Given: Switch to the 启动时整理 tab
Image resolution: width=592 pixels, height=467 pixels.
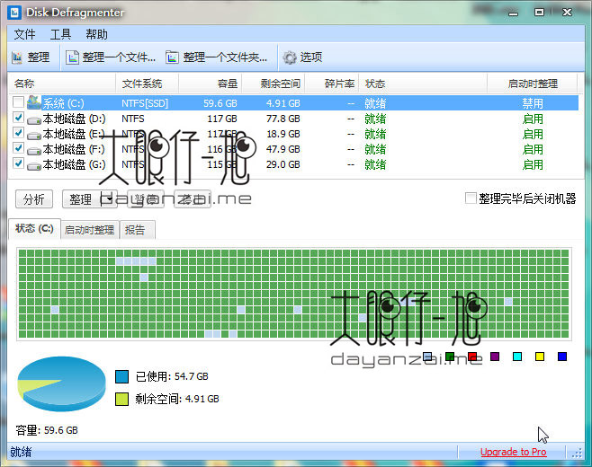Looking at the screenshot, I should point(89,230).
